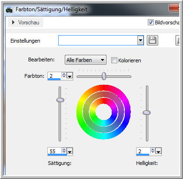Viewport: 183px width, 179px height.
Task: Increase Sättigung value with up arrow
Action: coord(64,149)
